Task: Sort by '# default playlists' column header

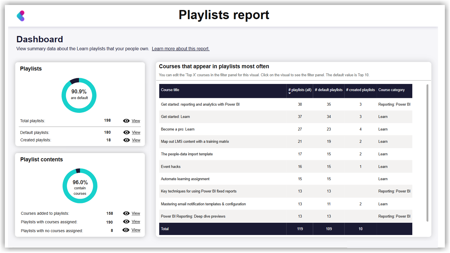Action: tap(329, 90)
